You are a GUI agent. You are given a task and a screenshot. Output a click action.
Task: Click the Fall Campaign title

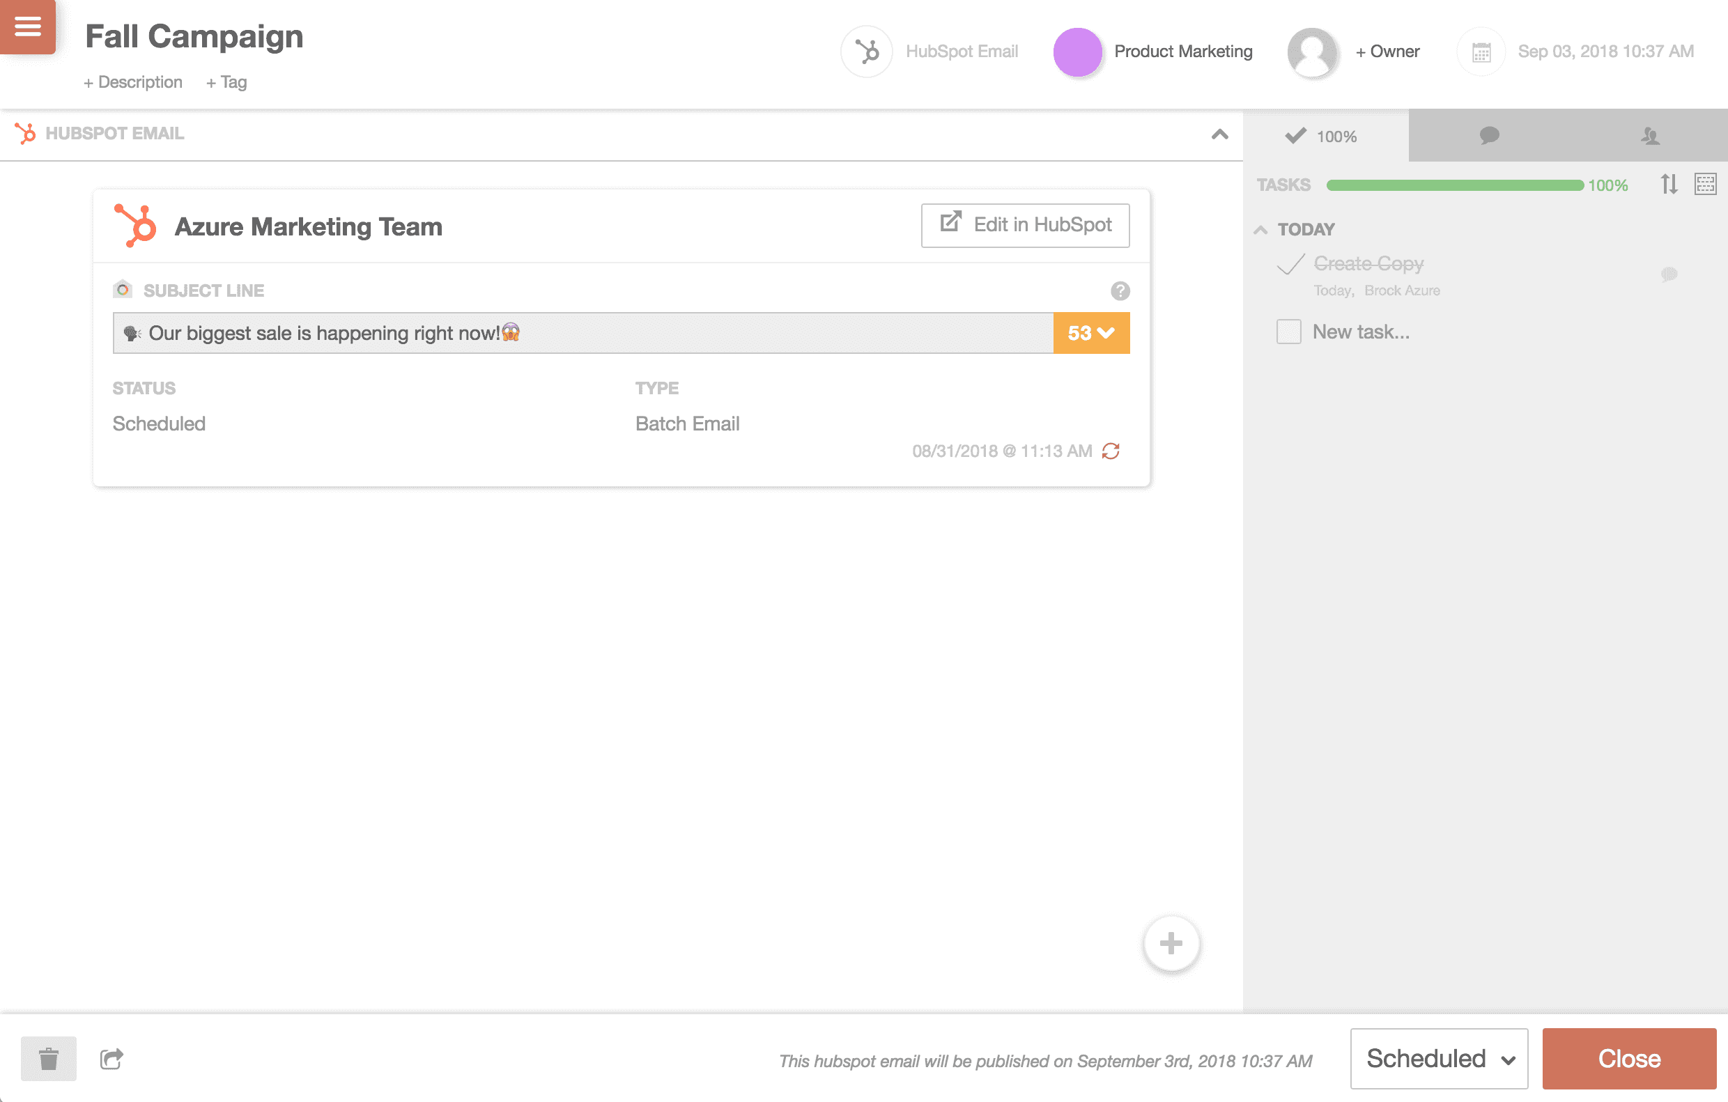click(x=194, y=36)
